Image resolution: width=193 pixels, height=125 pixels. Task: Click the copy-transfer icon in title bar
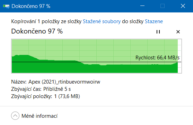6,6
